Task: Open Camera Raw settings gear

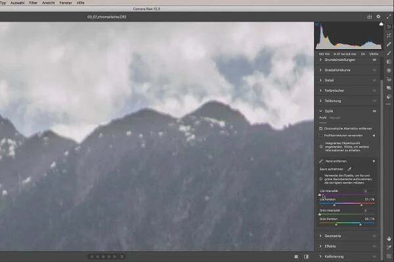Action: 378,17
